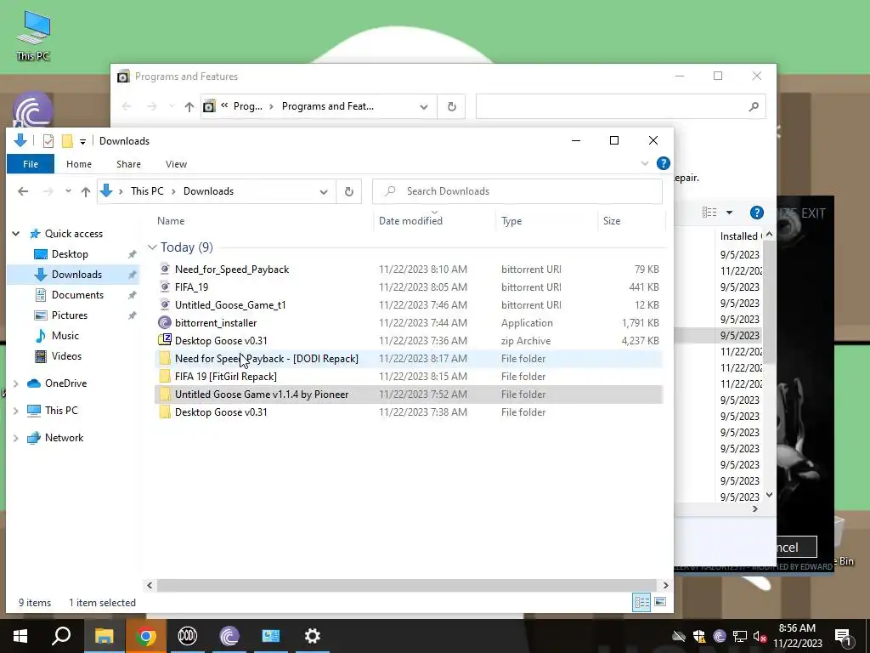Open the Customize Quick Access Toolbar dropdown

pos(82,142)
